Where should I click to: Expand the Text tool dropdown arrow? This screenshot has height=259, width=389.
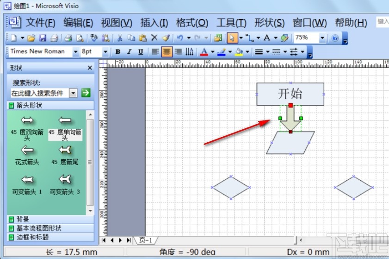click(x=276, y=38)
